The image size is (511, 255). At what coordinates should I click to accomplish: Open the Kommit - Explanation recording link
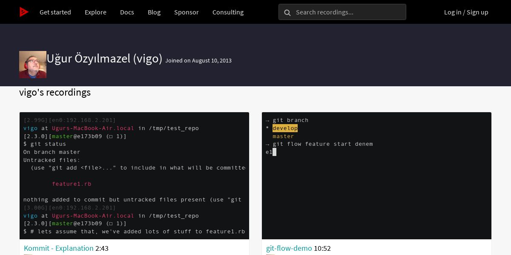point(59,248)
